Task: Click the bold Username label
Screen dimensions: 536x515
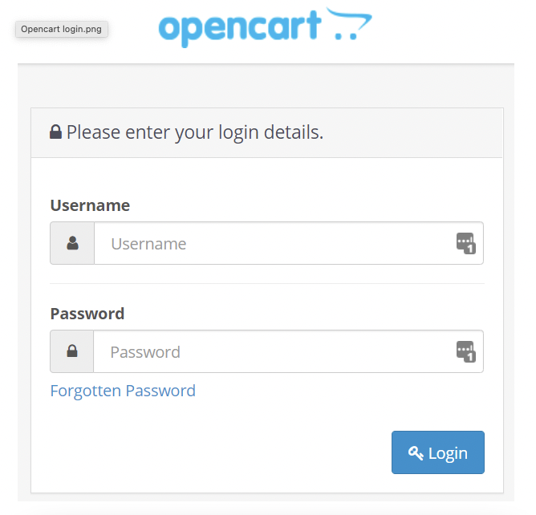Action: click(x=90, y=205)
